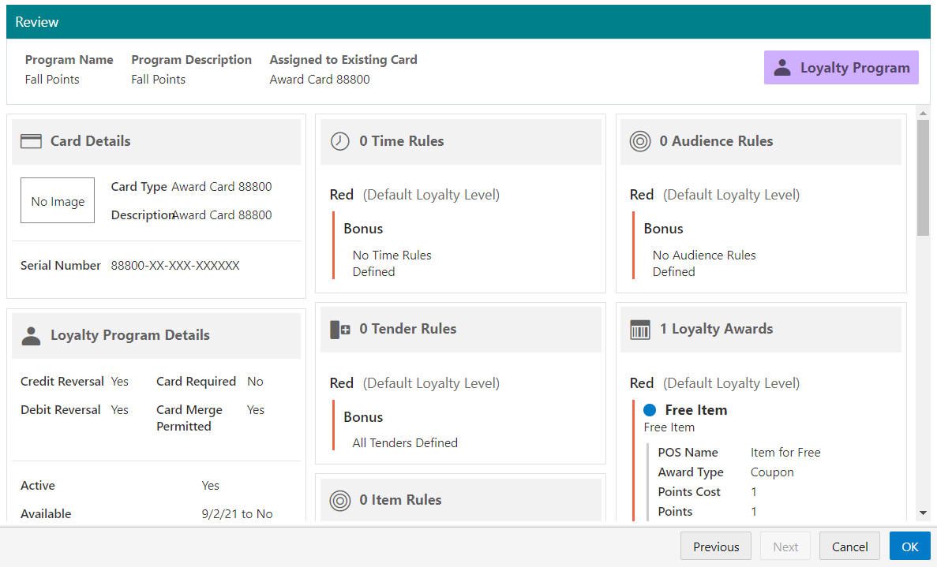Click the Review title bar text

pyautogui.click(x=36, y=22)
